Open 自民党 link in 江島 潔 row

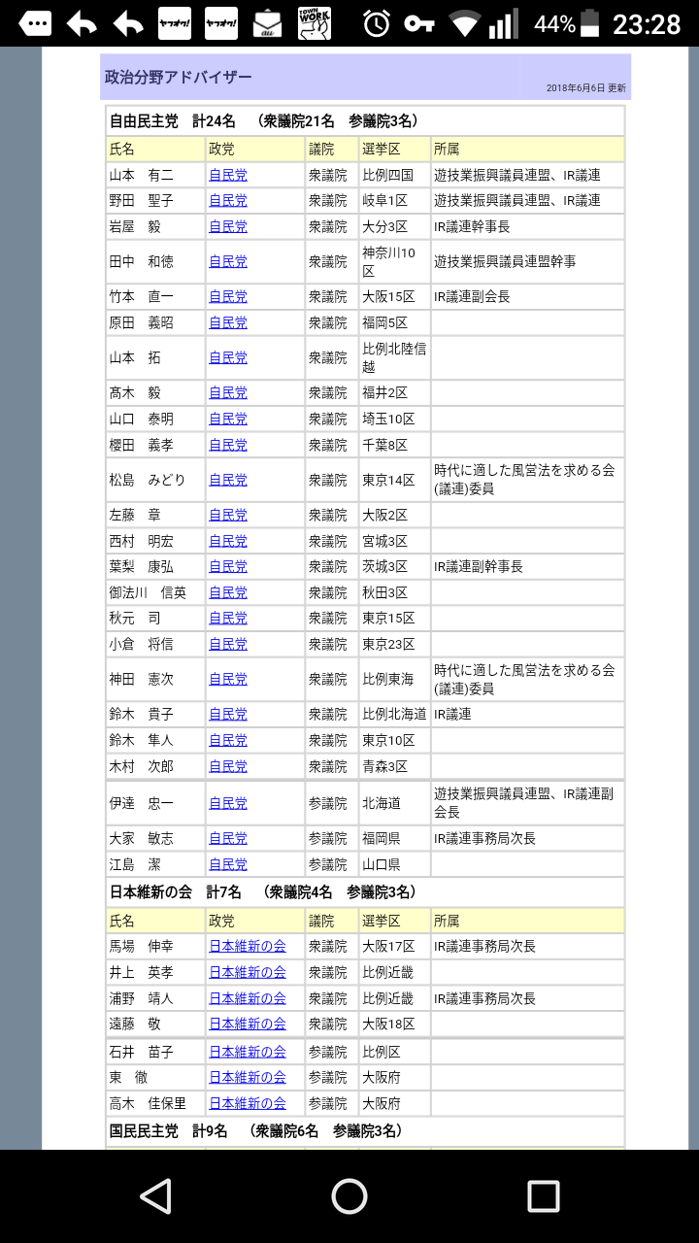(x=228, y=864)
